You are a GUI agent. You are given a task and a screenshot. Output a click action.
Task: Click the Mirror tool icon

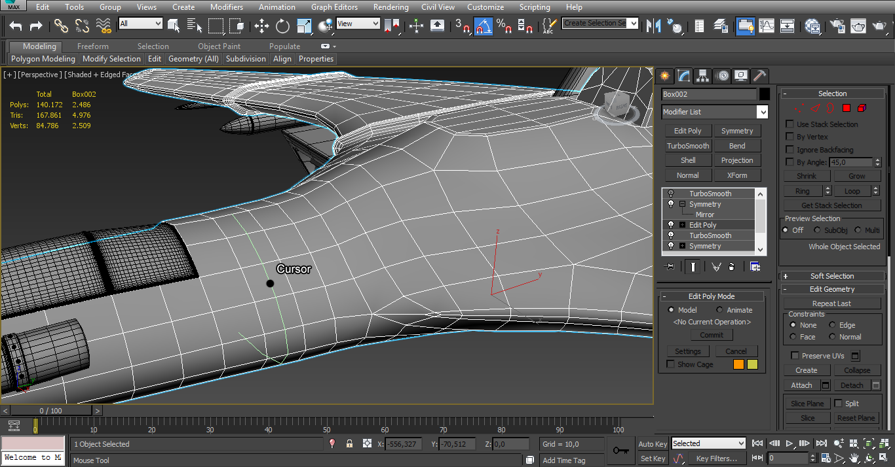pyautogui.click(x=653, y=26)
